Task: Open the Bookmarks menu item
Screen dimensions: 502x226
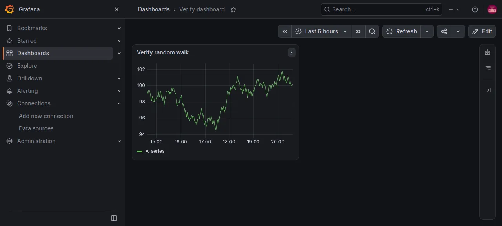Action: pos(32,28)
